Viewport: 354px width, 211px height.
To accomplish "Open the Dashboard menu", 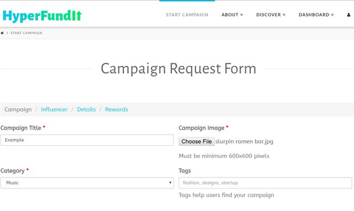I will pyautogui.click(x=316, y=15).
